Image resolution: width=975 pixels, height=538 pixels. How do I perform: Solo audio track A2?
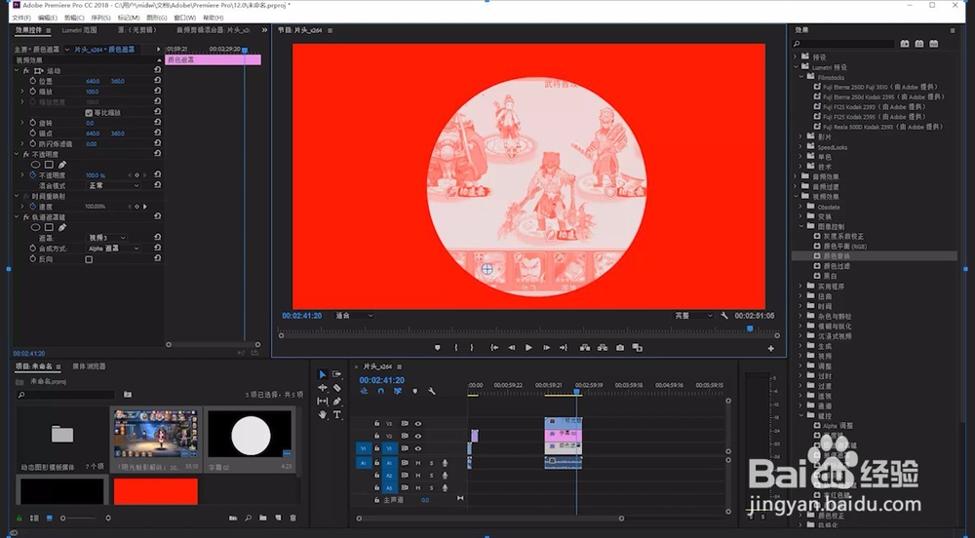click(x=431, y=476)
